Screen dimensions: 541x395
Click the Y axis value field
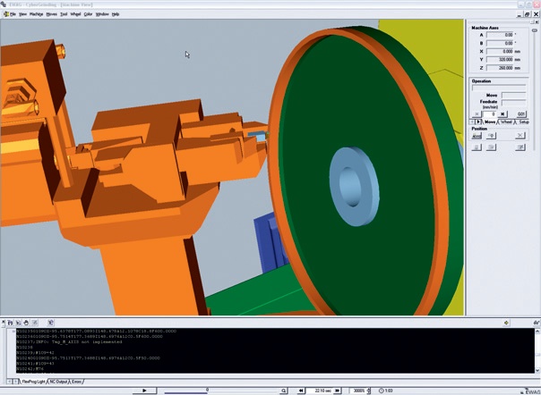pyautogui.click(x=500, y=60)
